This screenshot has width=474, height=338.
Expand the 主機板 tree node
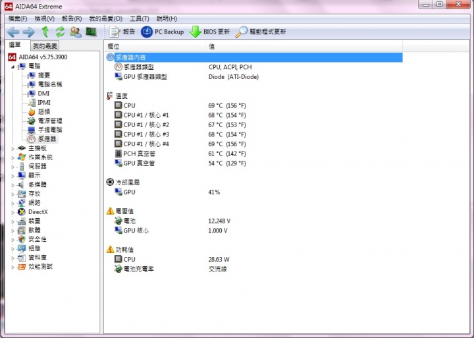point(13,148)
